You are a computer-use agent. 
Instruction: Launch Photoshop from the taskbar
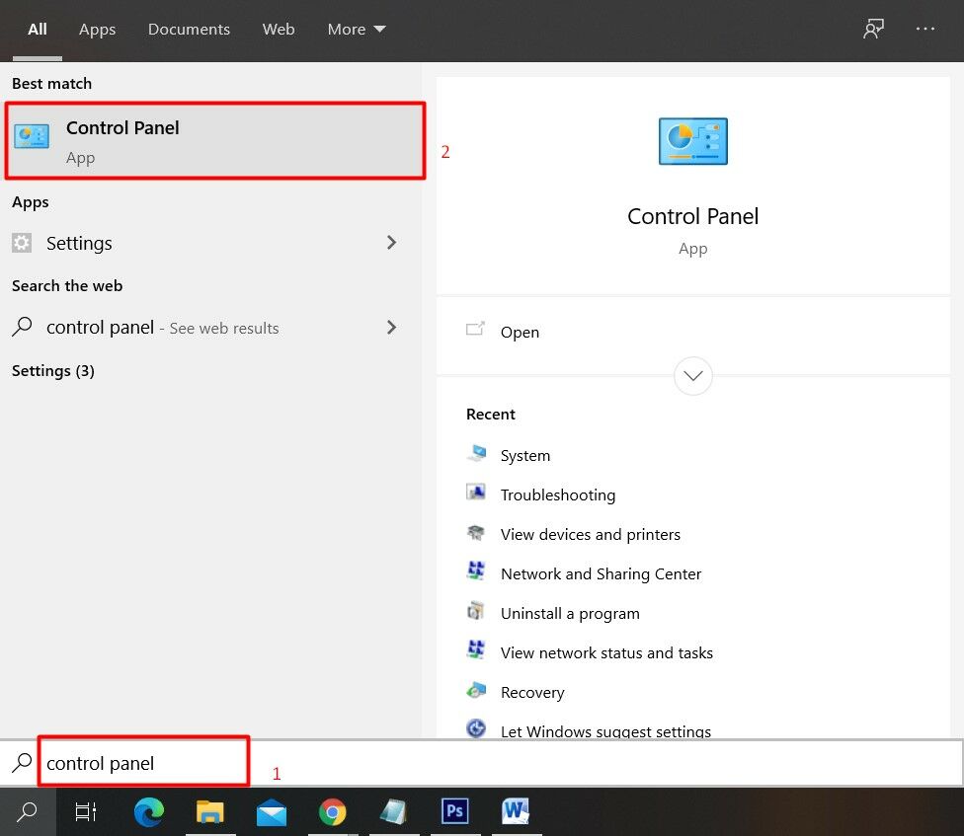click(455, 811)
